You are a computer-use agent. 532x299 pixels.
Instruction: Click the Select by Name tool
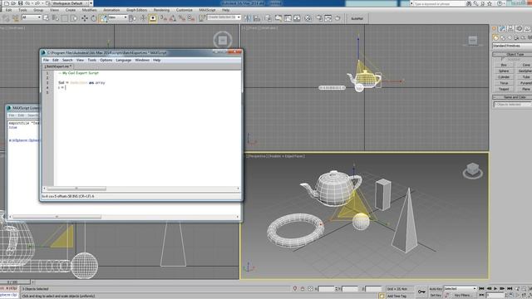click(56, 17)
